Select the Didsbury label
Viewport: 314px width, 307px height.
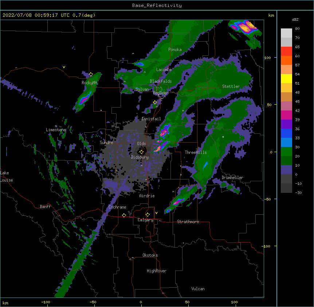click(x=140, y=157)
